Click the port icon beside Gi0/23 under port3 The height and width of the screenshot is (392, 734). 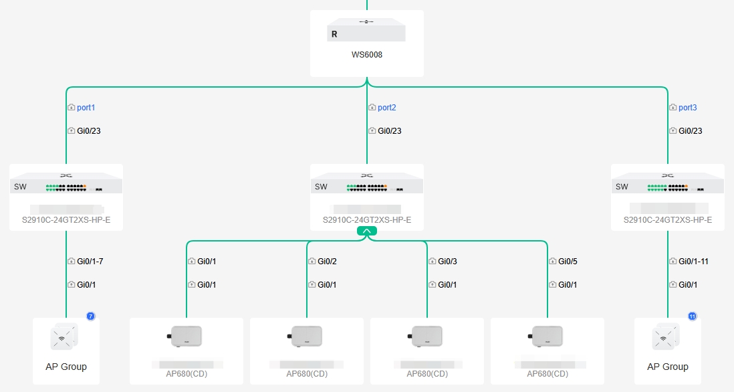672,130
